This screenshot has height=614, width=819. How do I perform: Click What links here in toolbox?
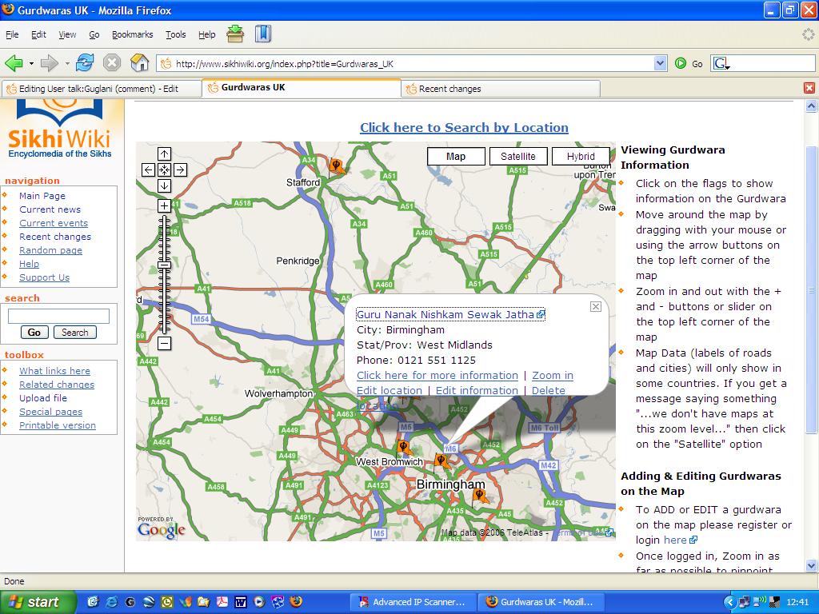55,371
